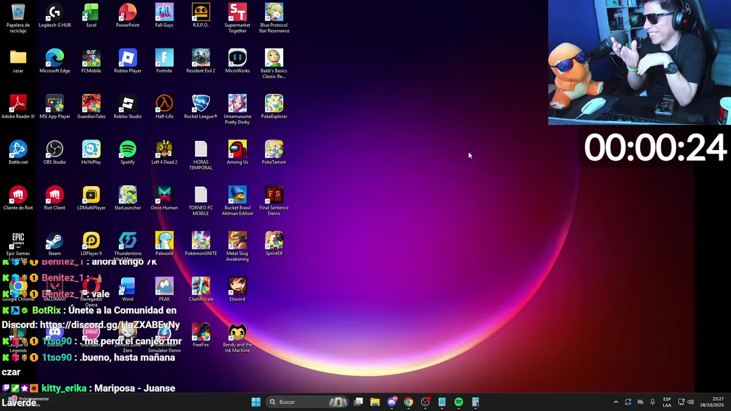Select the Word desktop shortcut

[x=128, y=290]
